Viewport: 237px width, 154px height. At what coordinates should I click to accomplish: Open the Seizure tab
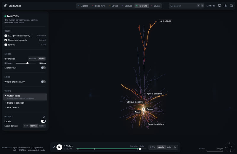pos(127,6)
